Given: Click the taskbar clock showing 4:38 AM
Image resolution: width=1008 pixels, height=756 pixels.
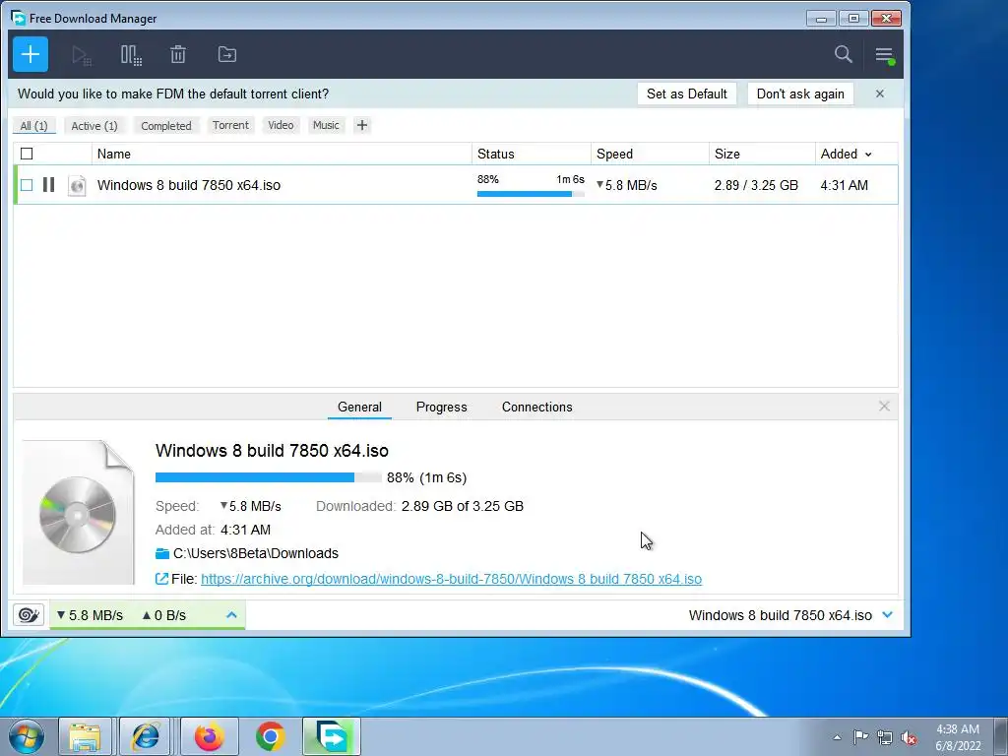Looking at the screenshot, I should [957, 737].
